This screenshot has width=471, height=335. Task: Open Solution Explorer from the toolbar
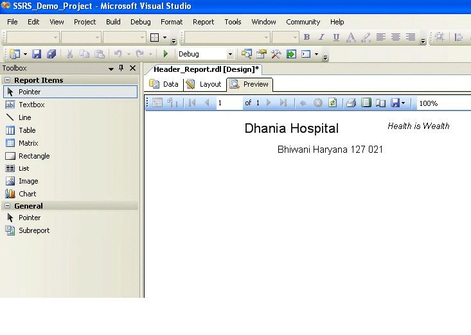(247, 54)
